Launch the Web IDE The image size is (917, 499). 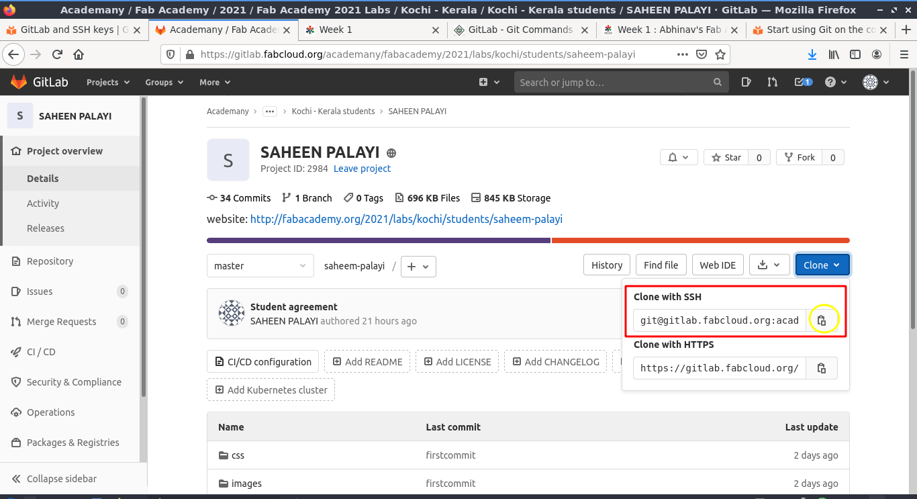tap(718, 265)
